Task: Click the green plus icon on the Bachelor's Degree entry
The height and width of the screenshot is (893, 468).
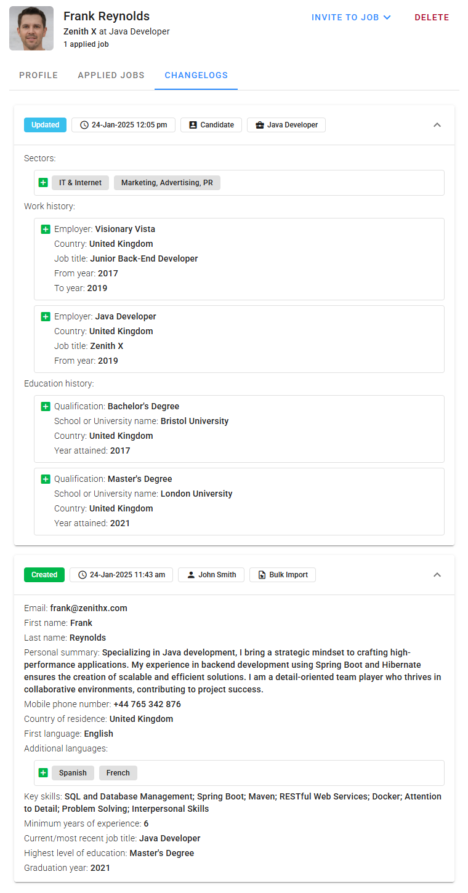Action: click(46, 406)
